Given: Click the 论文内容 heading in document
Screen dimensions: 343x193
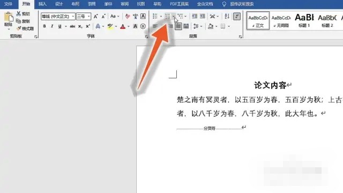Looking at the screenshot, I should (270, 85).
